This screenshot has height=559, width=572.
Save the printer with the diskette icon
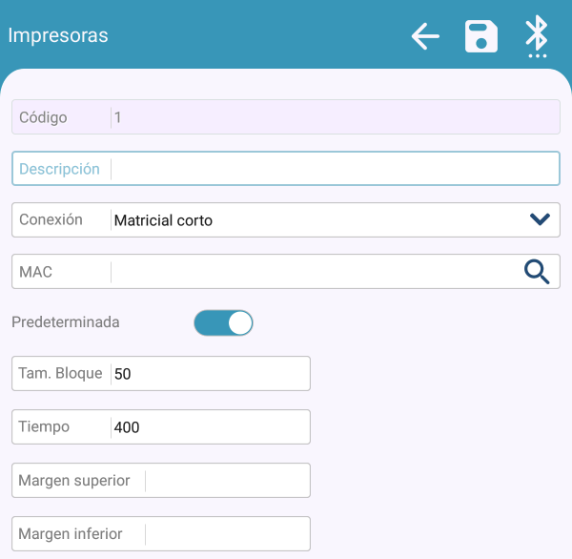pos(481,37)
